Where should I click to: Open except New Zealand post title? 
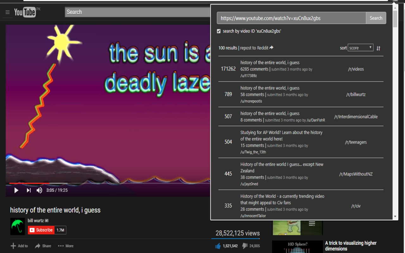(282, 168)
